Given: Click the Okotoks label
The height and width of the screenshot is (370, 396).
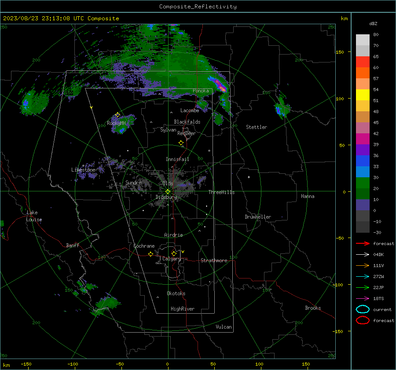Looking at the screenshot, I should coord(176,293).
